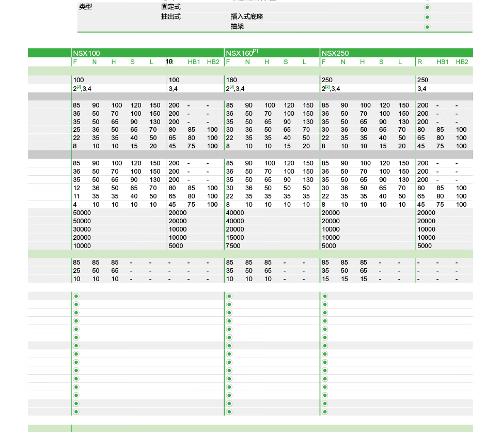Click the HB1 column header under NSX100
501x432 pixels.
(194, 62)
